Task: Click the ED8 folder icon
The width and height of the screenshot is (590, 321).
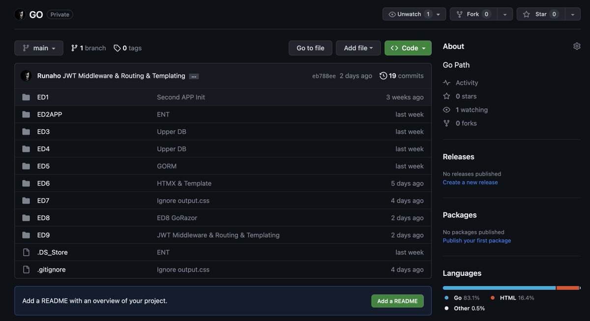Action: pyautogui.click(x=26, y=218)
